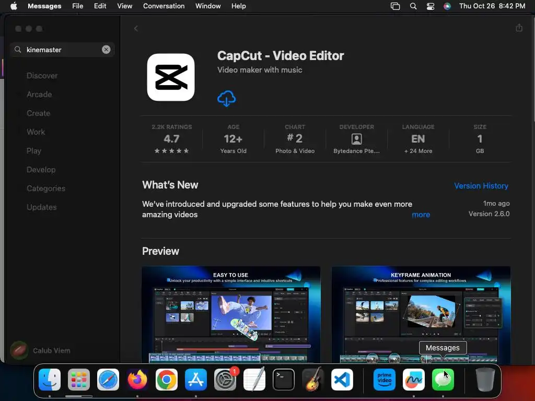Focus the kinemaster search field
The width and height of the screenshot is (535, 401).
point(62,50)
